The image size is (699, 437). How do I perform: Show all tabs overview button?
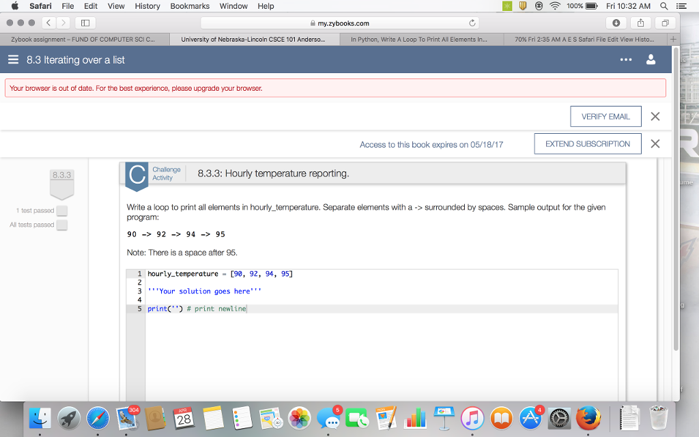click(665, 23)
